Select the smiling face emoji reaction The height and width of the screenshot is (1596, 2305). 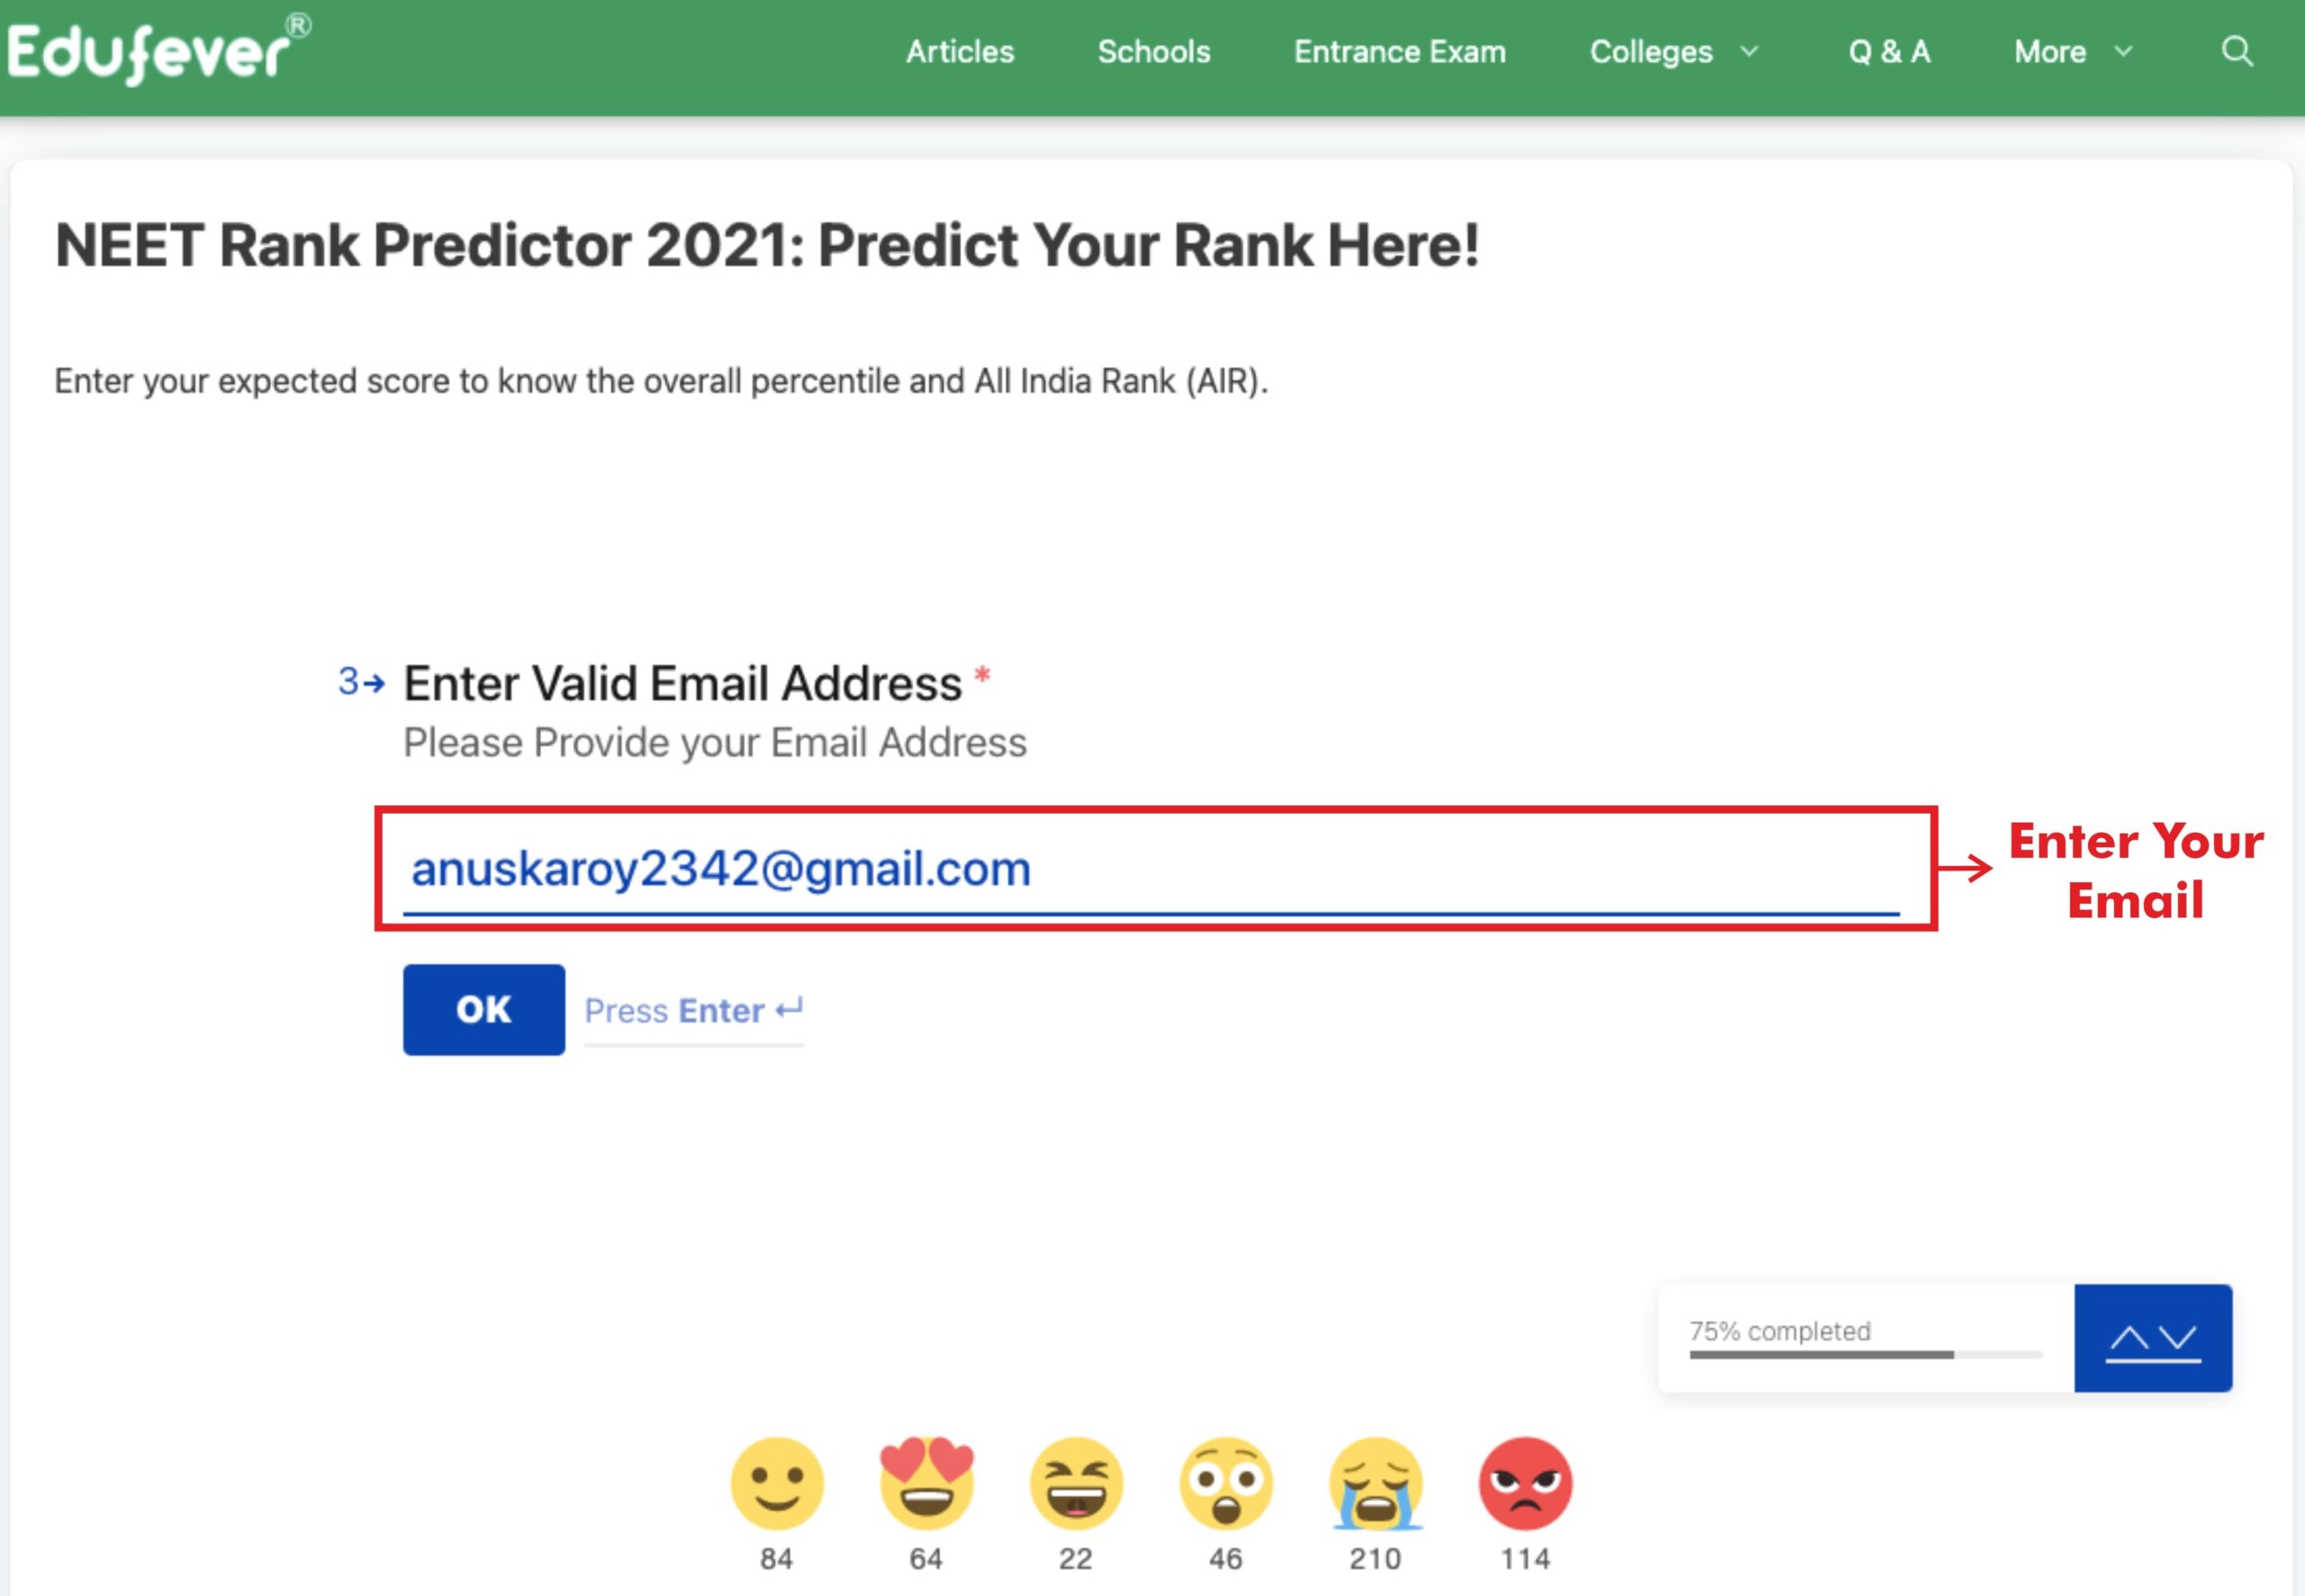point(777,1484)
